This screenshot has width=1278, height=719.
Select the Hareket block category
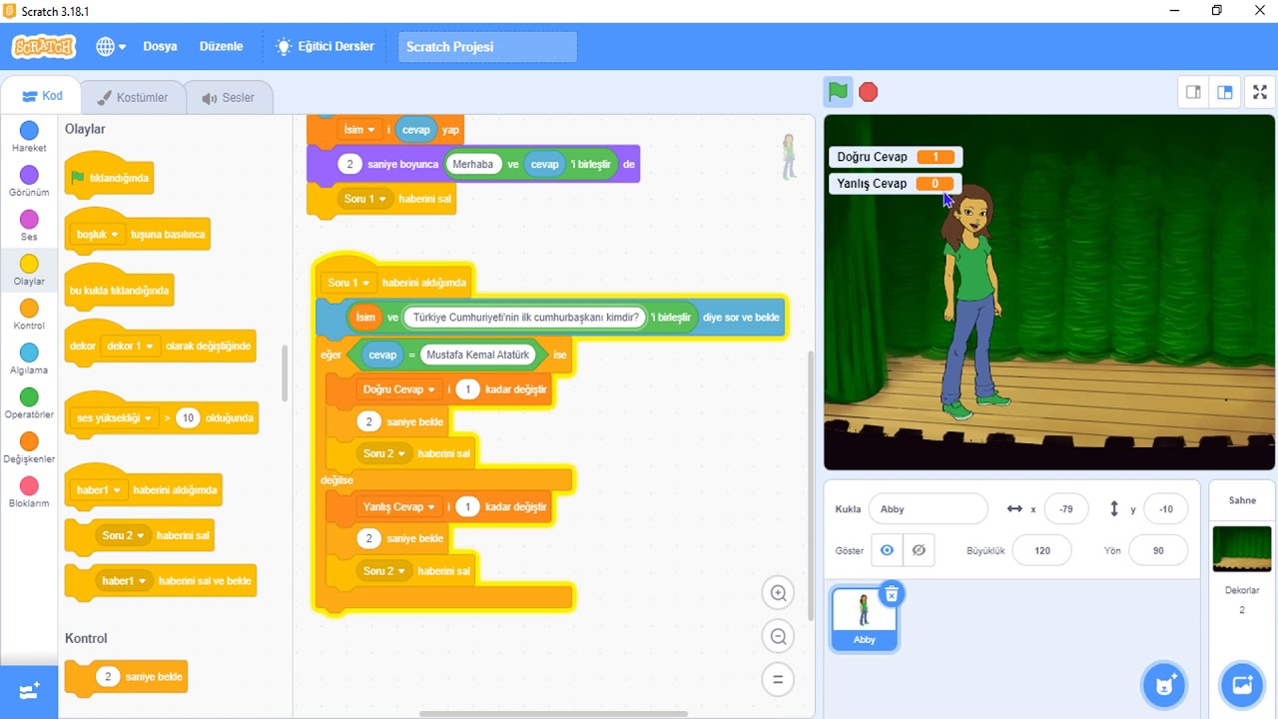(29, 137)
